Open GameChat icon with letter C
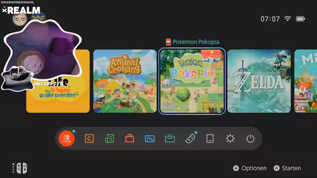The width and height of the screenshot is (317, 178). pyautogui.click(x=89, y=138)
